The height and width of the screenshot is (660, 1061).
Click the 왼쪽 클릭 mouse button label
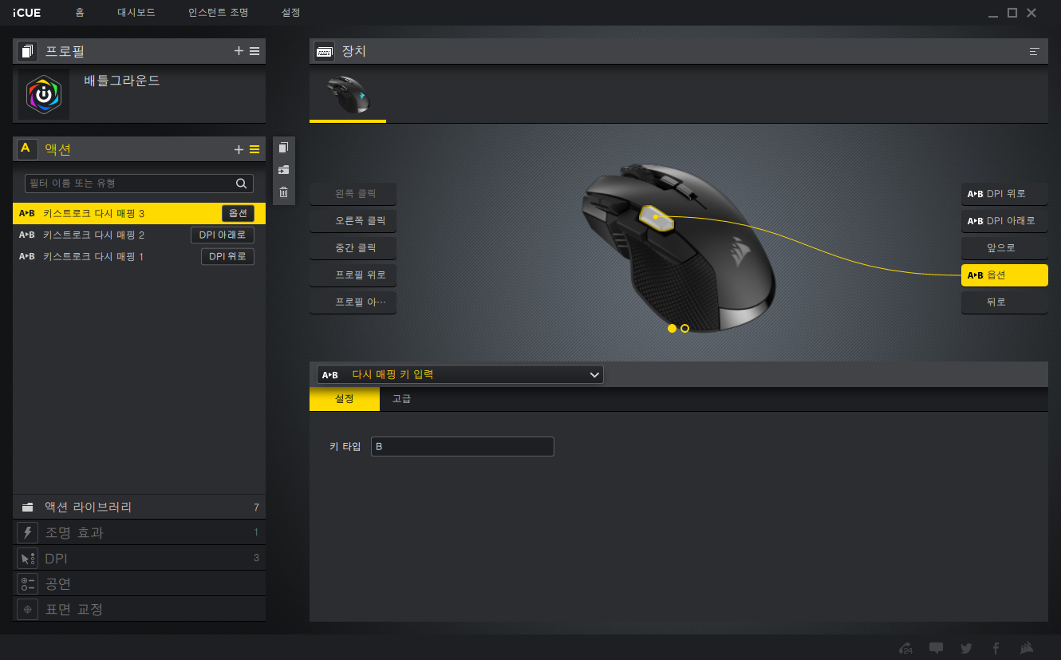(353, 193)
